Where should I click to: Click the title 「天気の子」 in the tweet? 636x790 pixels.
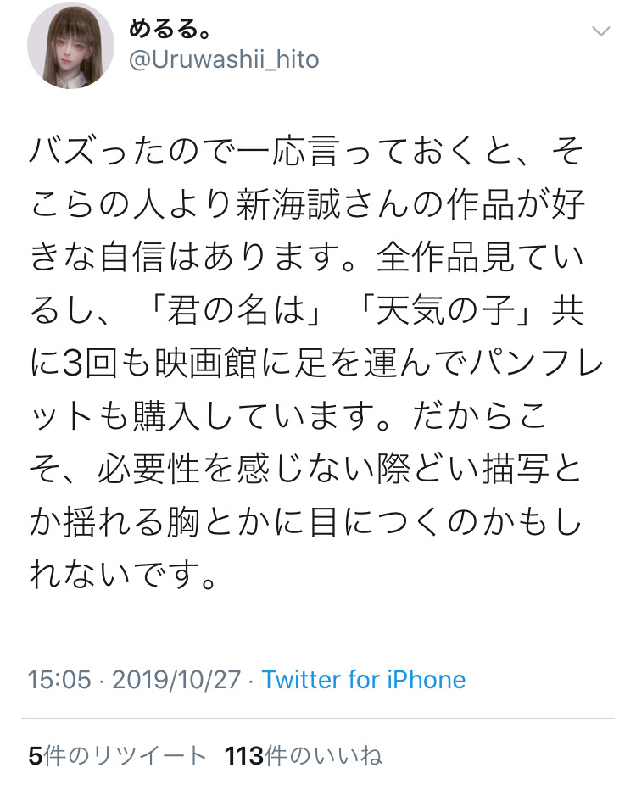tap(446, 310)
